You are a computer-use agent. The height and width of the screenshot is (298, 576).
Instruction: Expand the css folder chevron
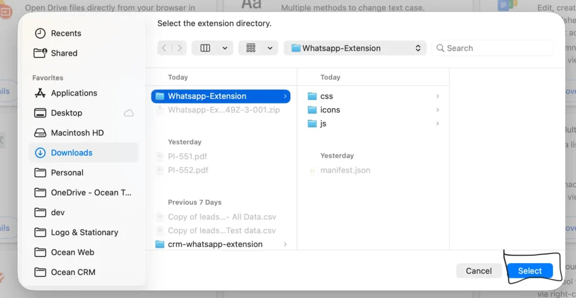point(438,96)
